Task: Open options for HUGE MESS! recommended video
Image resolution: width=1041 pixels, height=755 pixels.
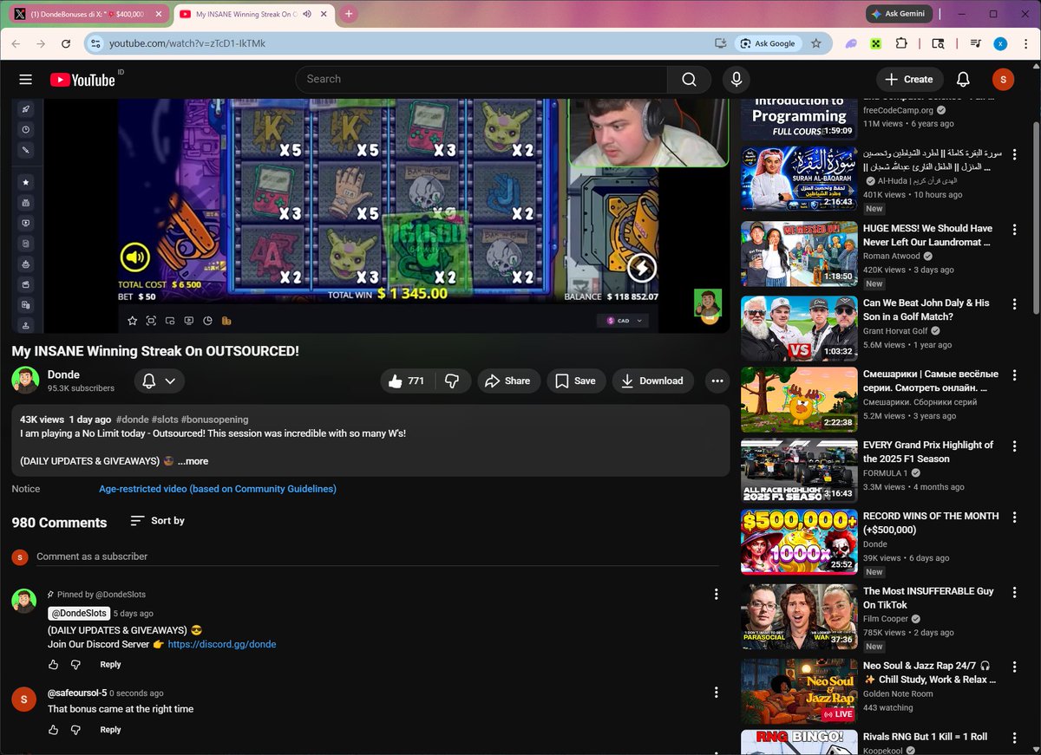Action: pos(1013,230)
